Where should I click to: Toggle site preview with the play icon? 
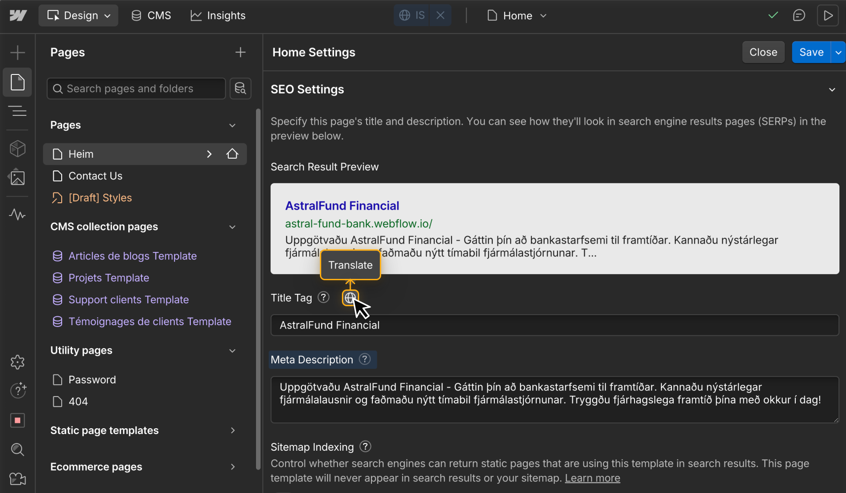[x=828, y=15]
